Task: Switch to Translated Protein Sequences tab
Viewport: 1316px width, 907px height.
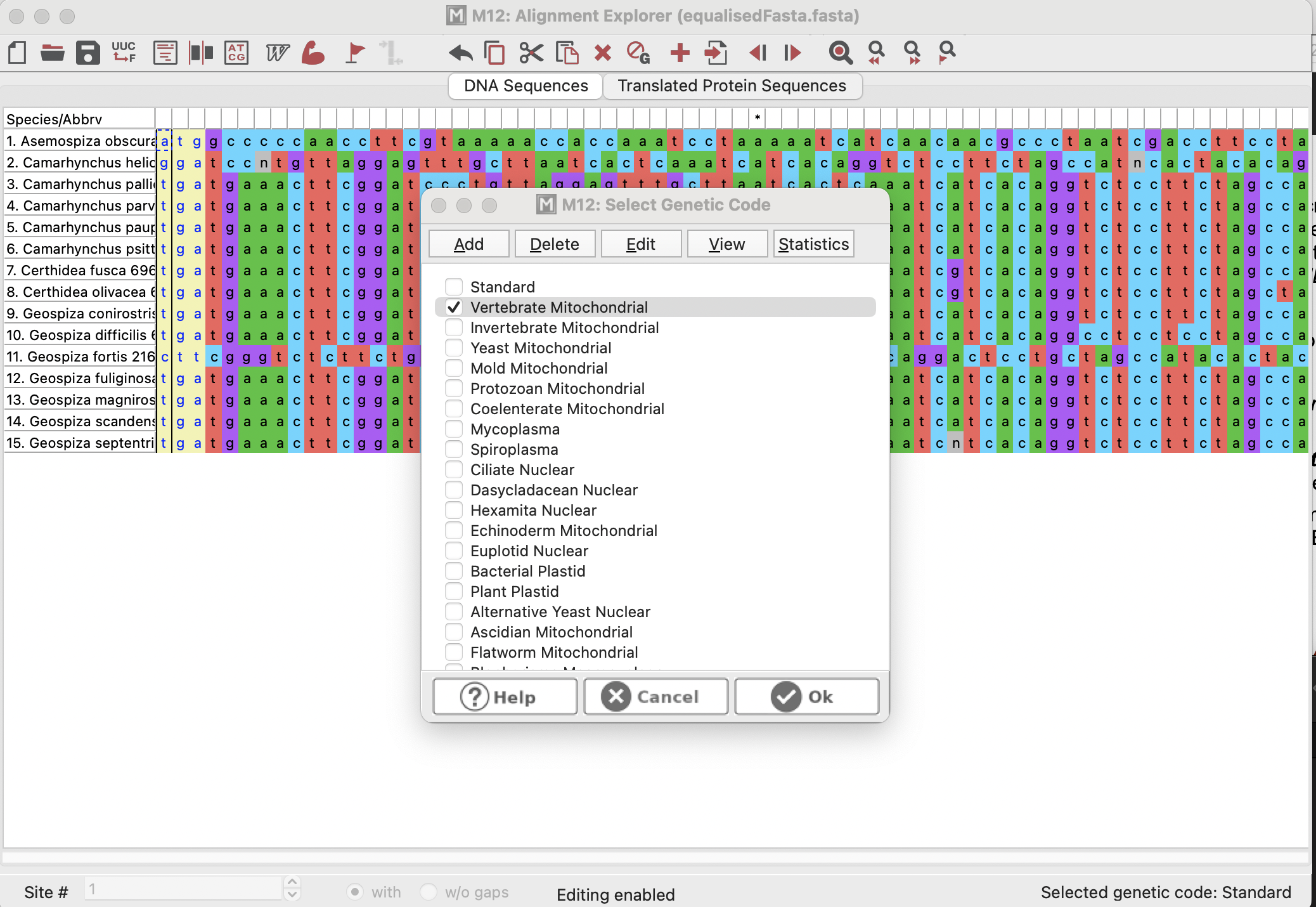Action: (x=732, y=86)
